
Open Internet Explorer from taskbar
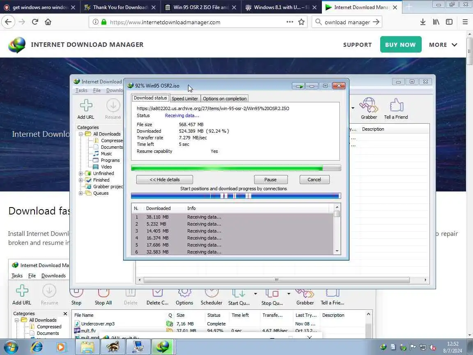click(37, 347)
